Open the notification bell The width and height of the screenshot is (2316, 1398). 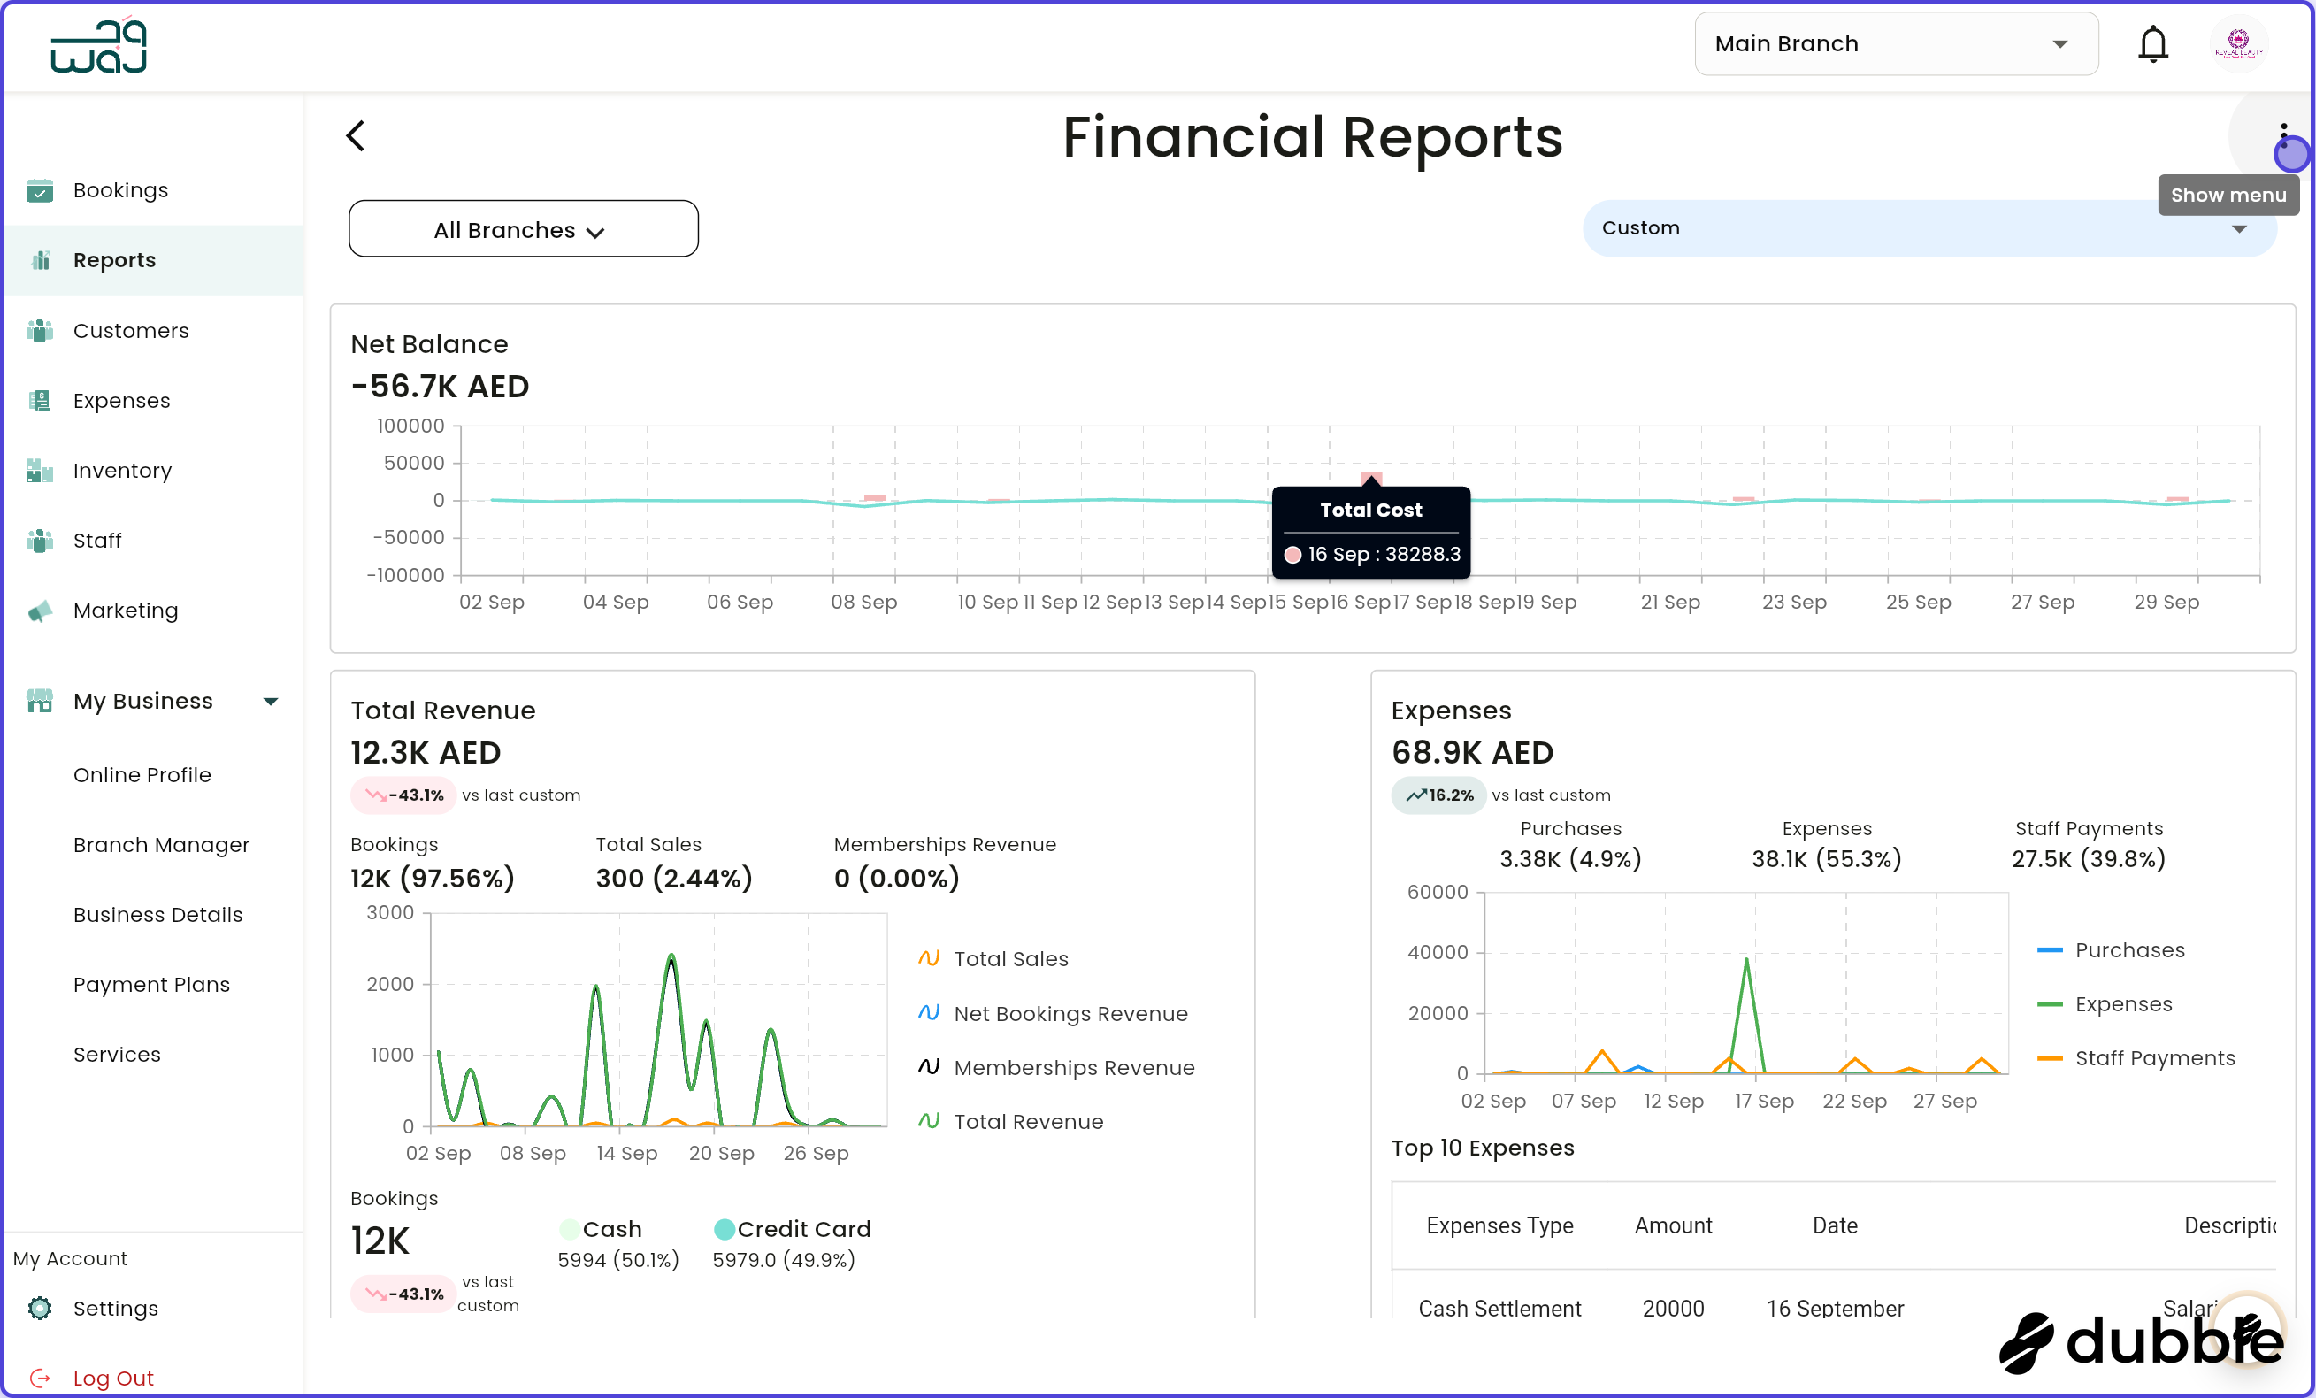pyautogui.click(x=2153, y=43)
